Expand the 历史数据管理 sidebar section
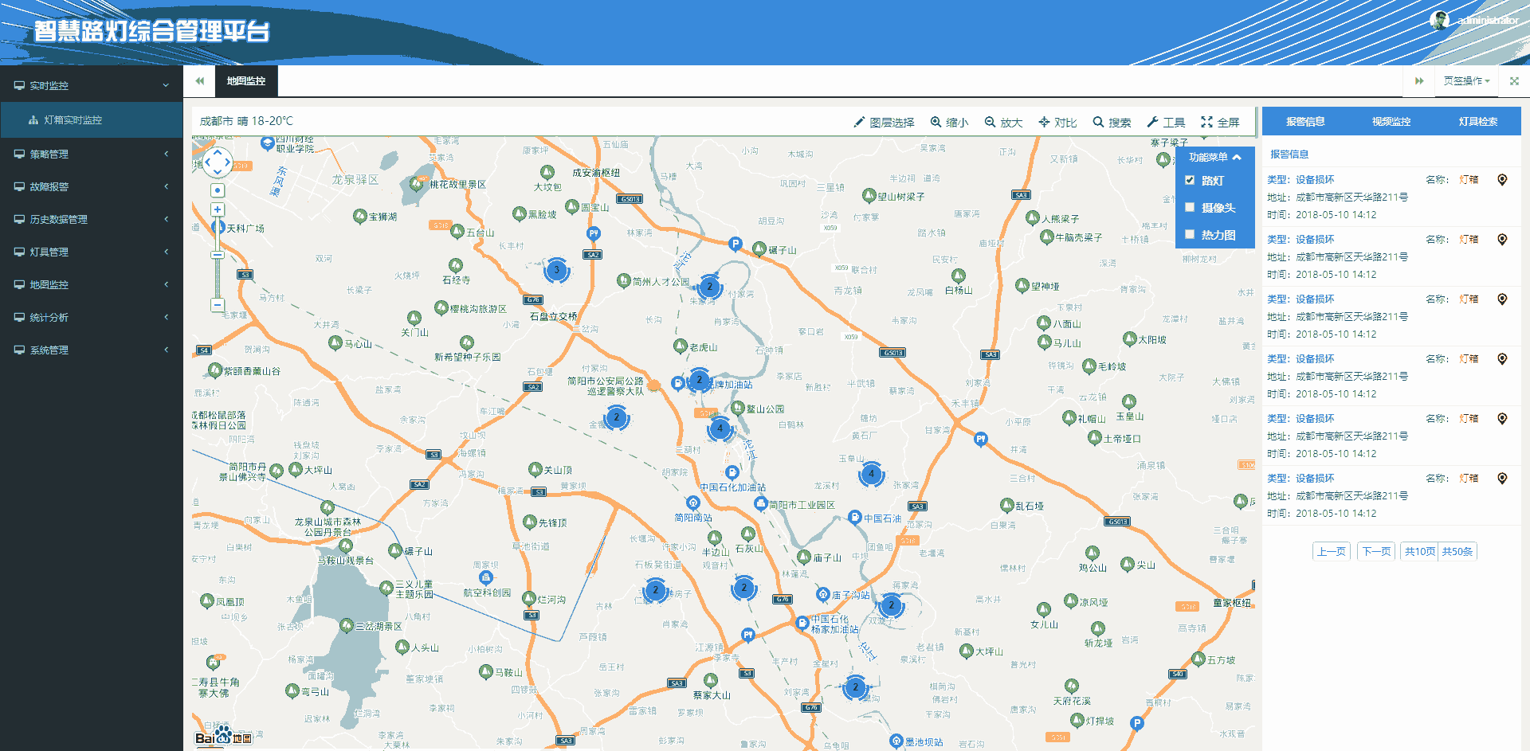This screenshot has height=751, width=1530. [x=92, y=219]
